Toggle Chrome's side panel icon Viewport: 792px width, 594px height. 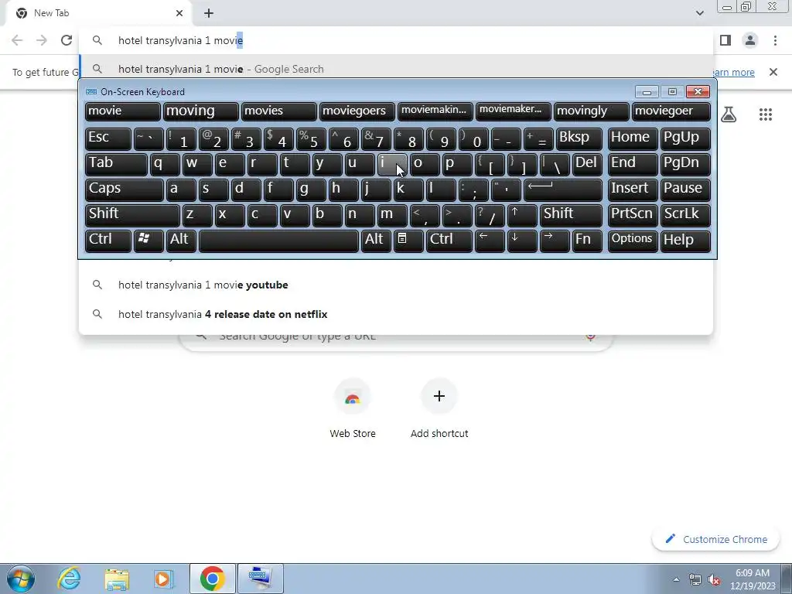[x=725, y=40]
